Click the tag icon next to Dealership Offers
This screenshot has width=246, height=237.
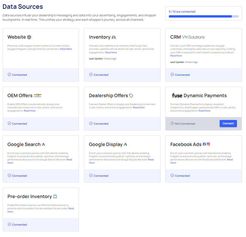pos(131,96)
